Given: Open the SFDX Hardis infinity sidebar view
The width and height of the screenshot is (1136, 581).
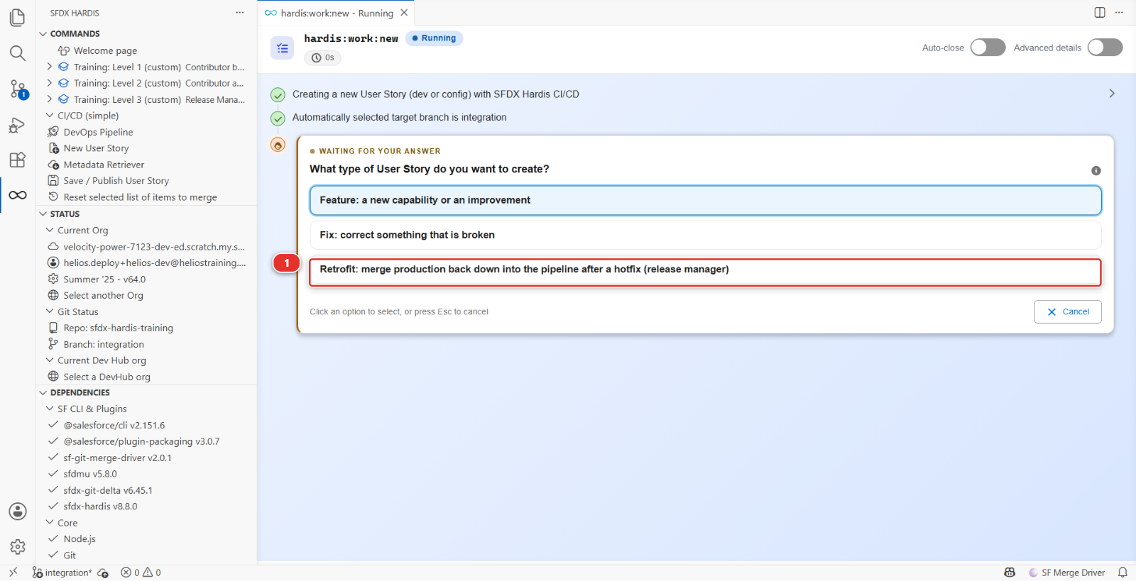Looking at the screenshot, I should [18, 195].
